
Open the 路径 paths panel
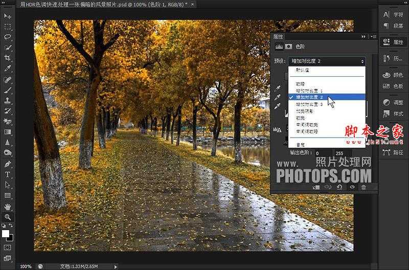[x=393, y=152]
